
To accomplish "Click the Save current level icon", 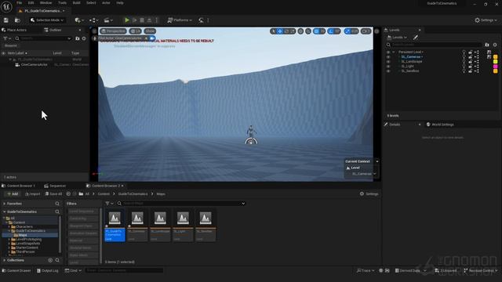I will point(6,20).
